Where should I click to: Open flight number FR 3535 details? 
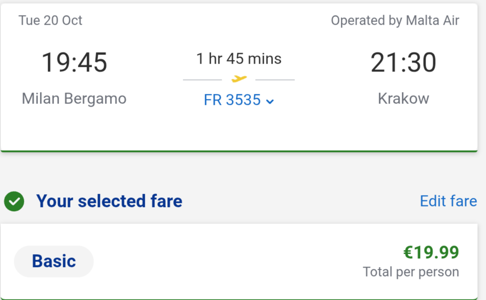click(232, 100)
